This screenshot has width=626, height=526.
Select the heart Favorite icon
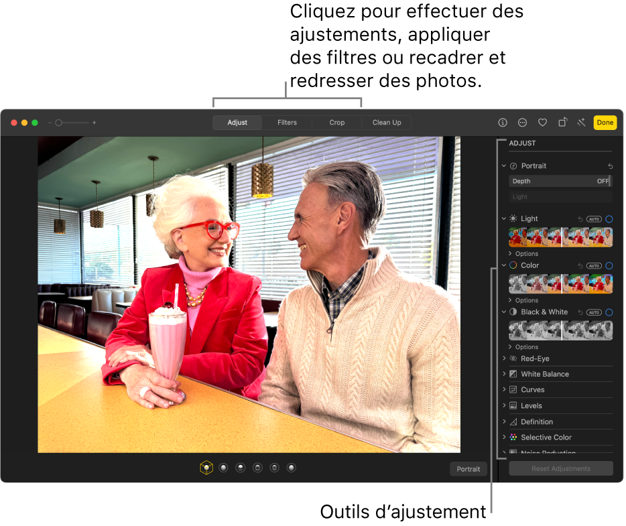tap(542, 123)
